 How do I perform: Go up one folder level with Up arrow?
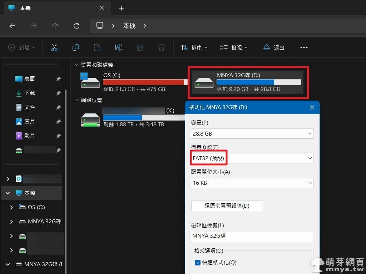(x=55, y=26)
